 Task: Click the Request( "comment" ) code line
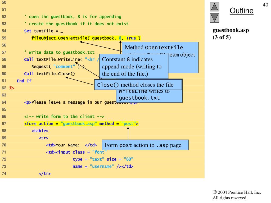(x=58, y=67)
